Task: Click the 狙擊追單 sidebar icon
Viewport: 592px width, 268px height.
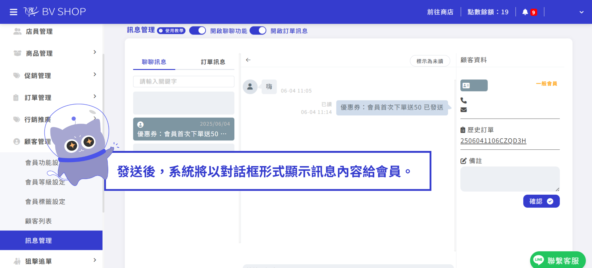Action: coord(17,261)
